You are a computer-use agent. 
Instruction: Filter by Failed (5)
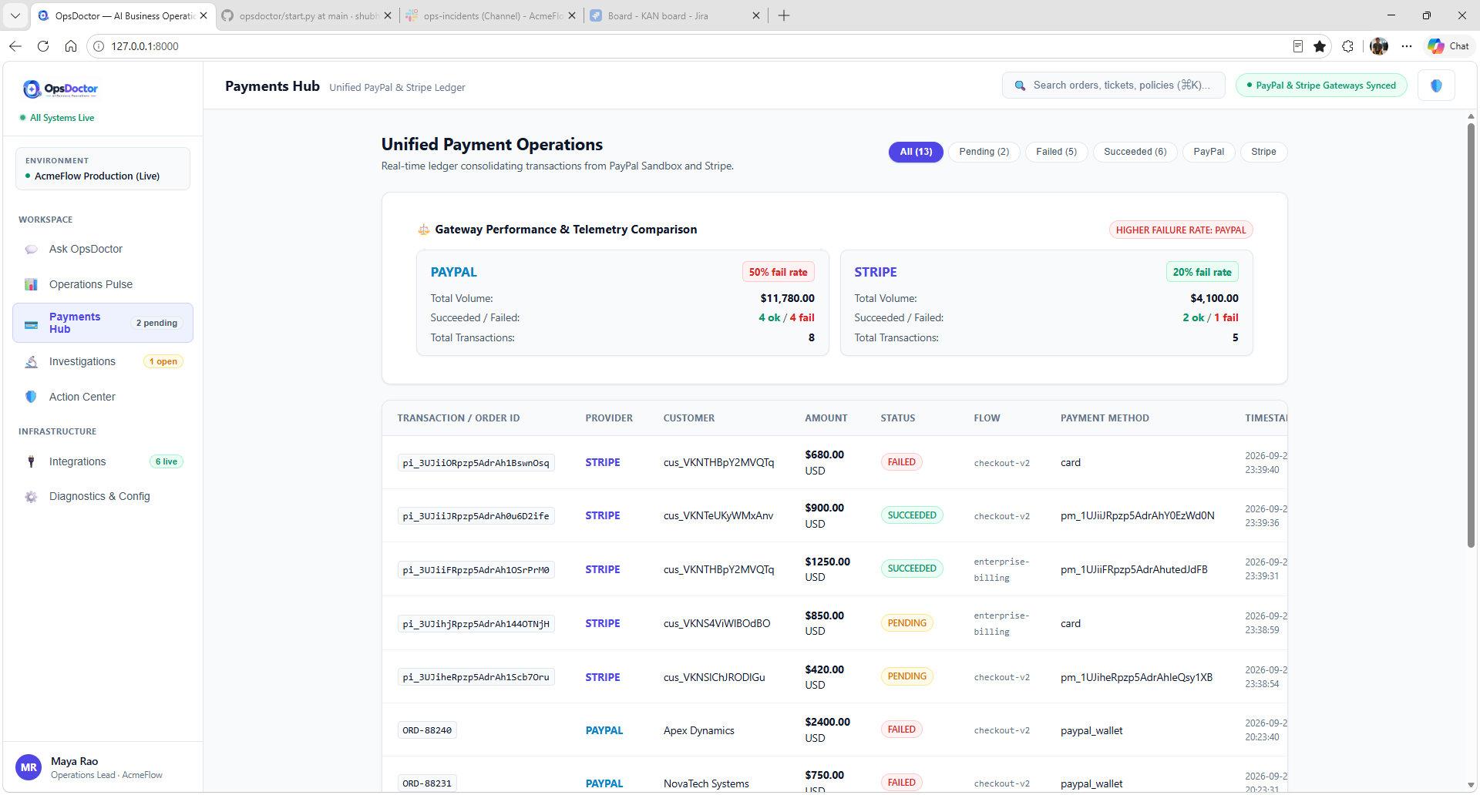pos(1056,152)
